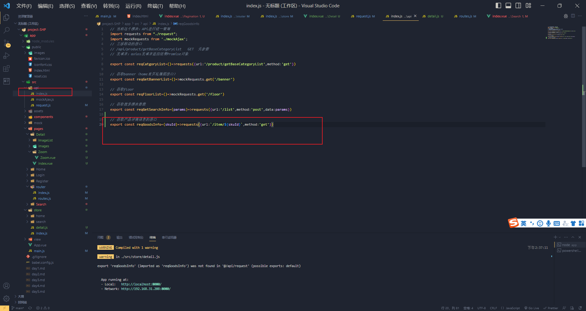
Task: Click the Sogou voice input microphone icon
Action: [548, 223]
